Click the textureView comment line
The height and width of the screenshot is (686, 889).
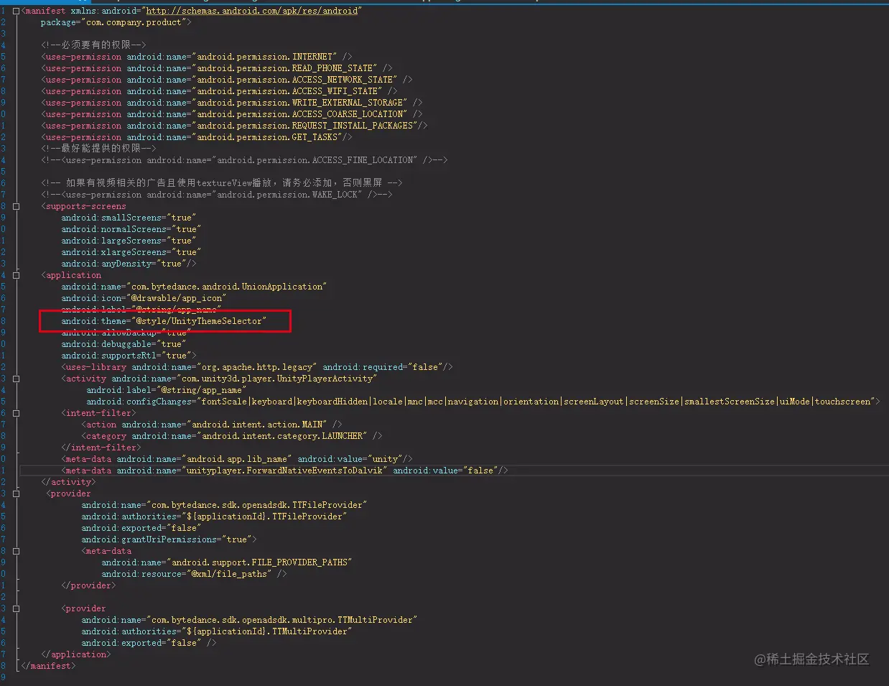pyautogui.click(x=222, y=183)
